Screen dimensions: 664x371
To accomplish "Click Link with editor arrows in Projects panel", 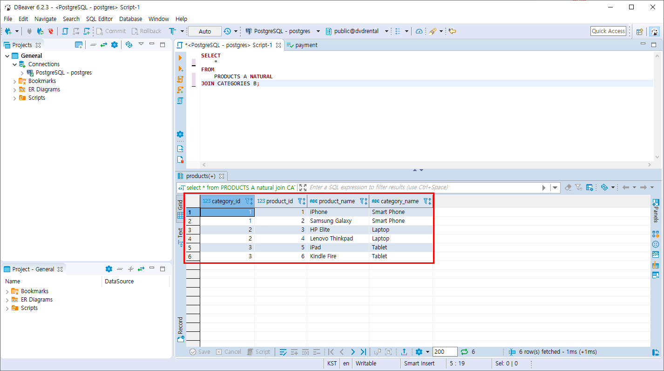I will point(103,45).
